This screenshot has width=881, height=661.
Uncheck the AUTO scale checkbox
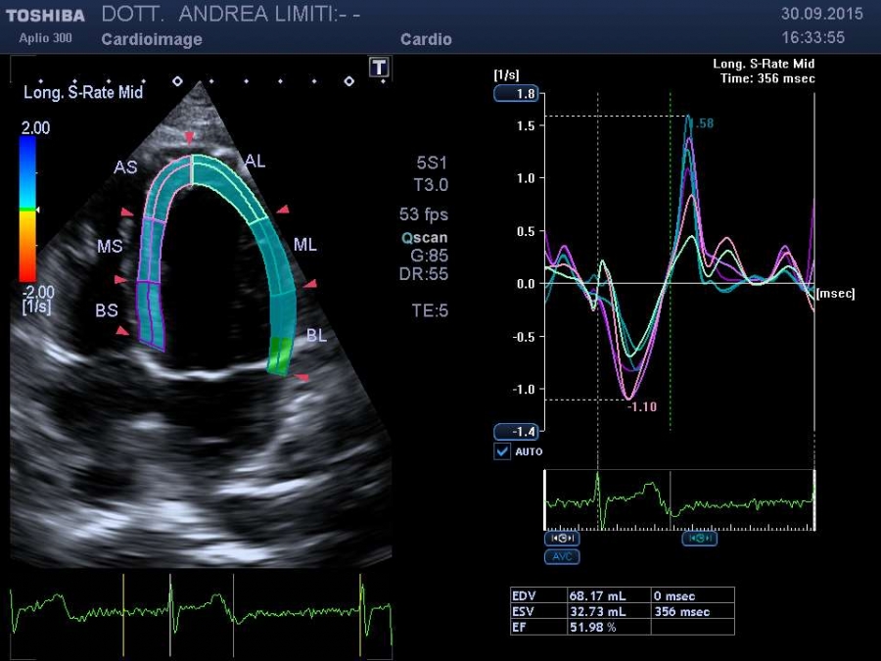pyautogui.click(x=503, y=451)
